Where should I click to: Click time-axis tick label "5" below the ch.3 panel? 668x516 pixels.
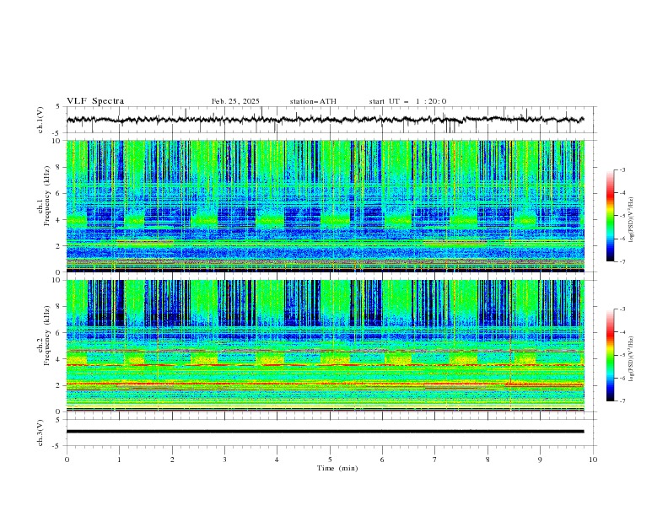[330, 460]
